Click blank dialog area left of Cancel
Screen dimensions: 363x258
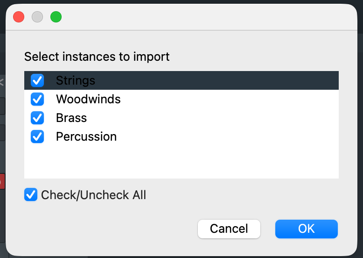pos(107,229)
